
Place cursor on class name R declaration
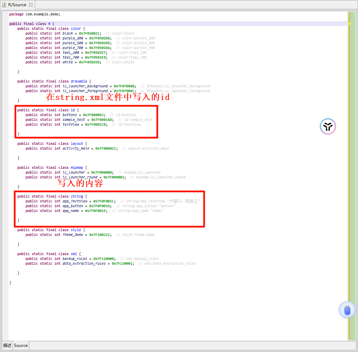pos(49,24)
